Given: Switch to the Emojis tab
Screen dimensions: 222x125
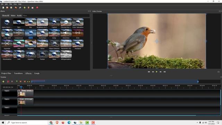Looking at the screenshot, I should (x=37, y=73).
